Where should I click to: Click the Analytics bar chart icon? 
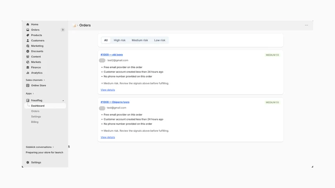point(28,73)
